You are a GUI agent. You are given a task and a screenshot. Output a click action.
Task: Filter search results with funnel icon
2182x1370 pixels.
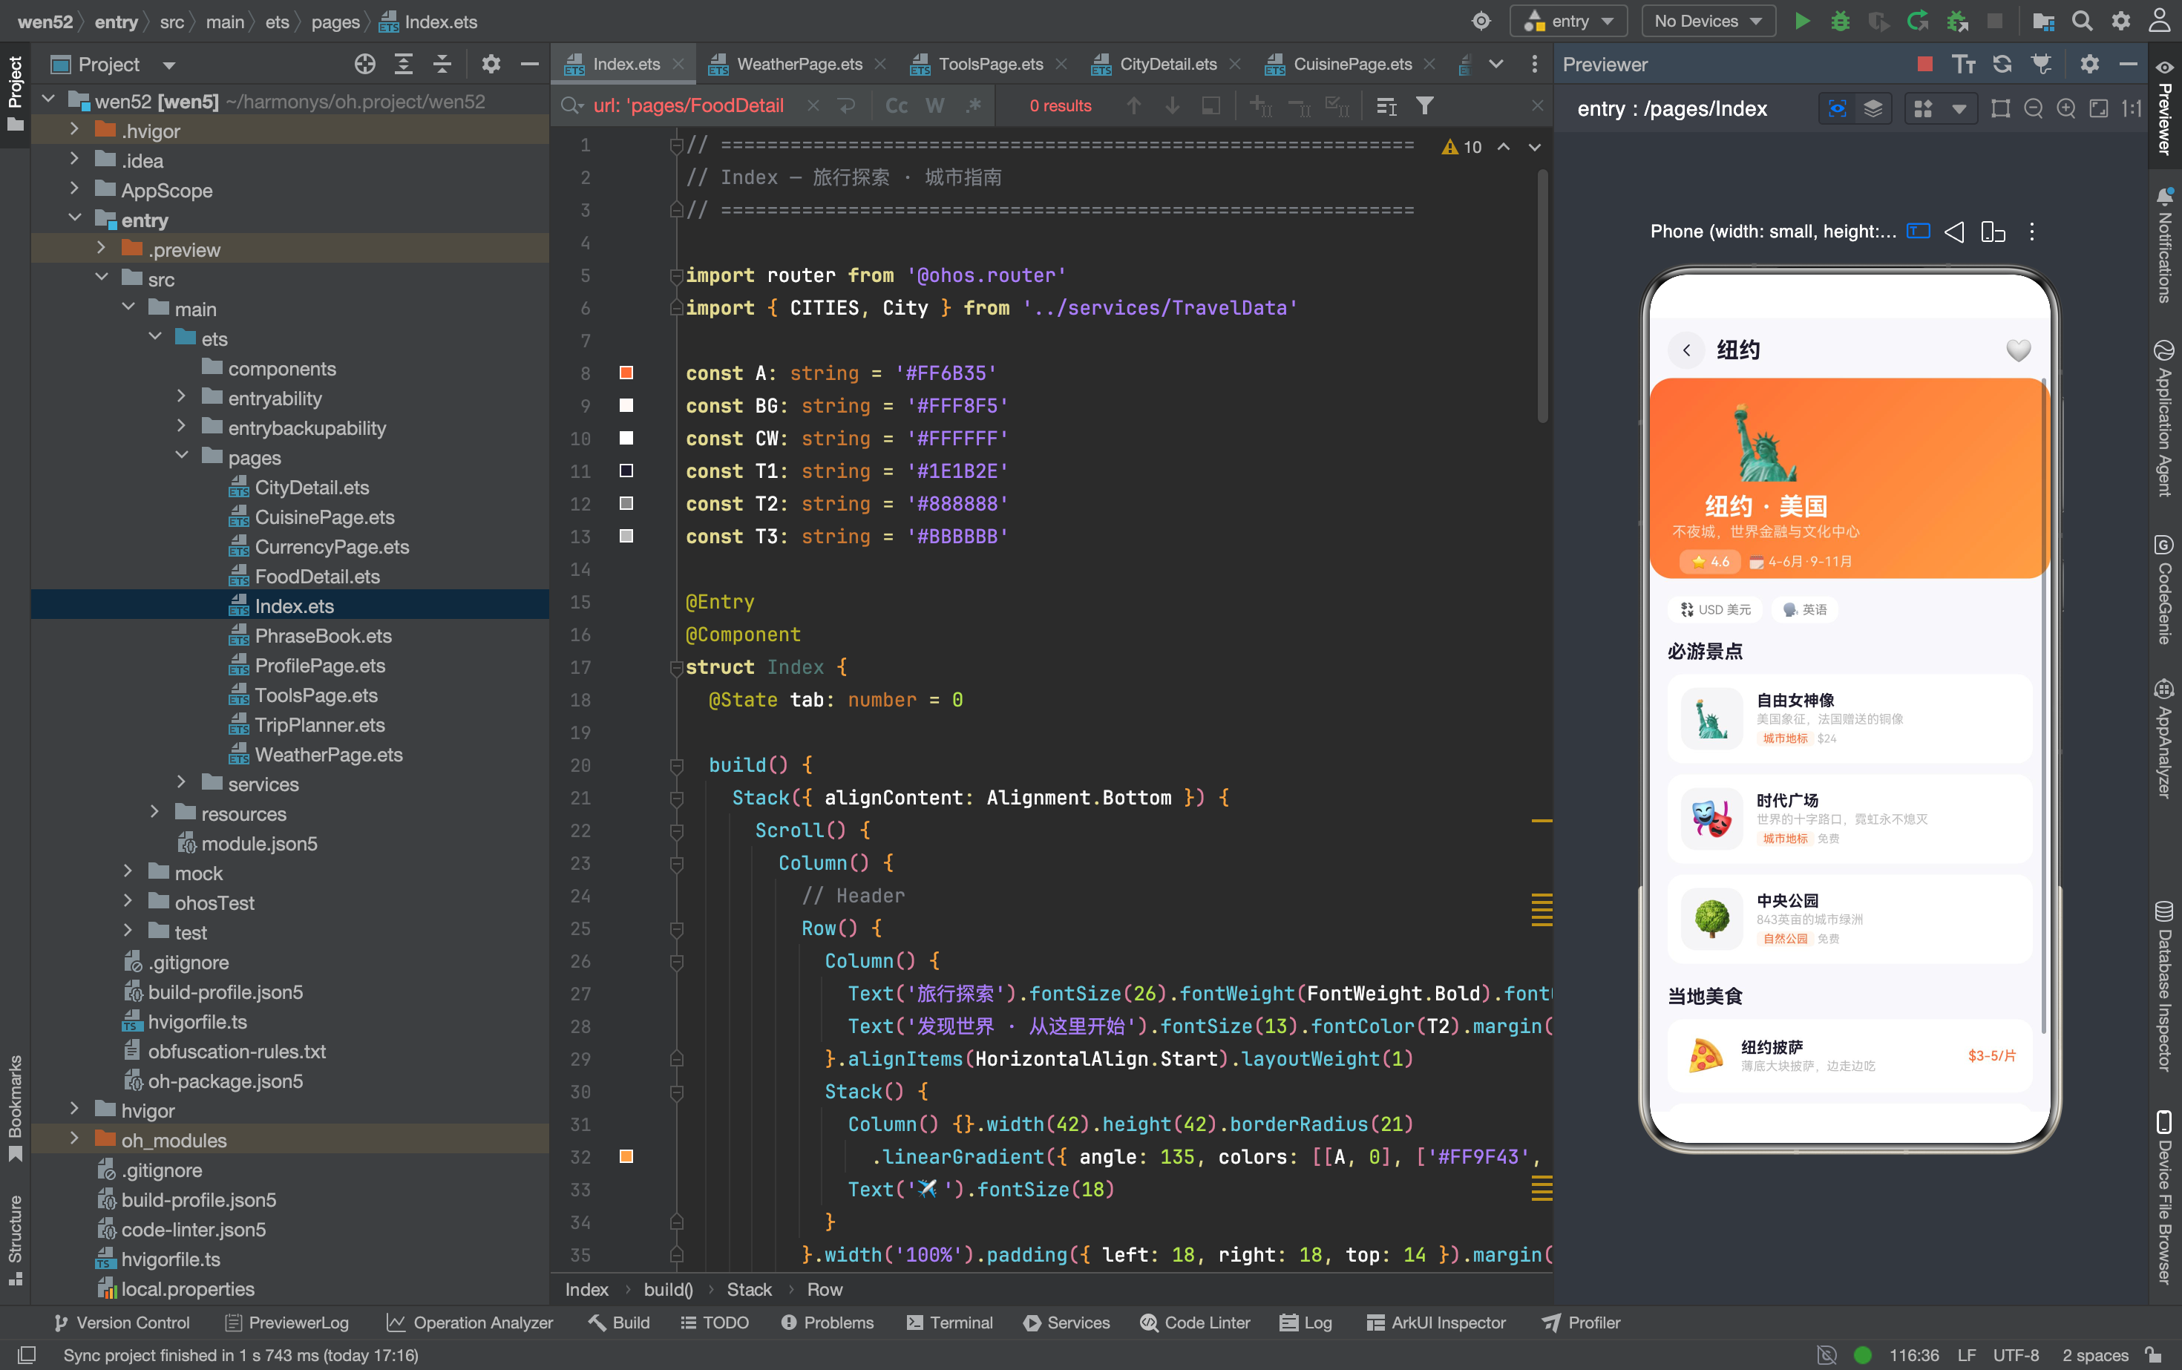(x=1424, y=106)
